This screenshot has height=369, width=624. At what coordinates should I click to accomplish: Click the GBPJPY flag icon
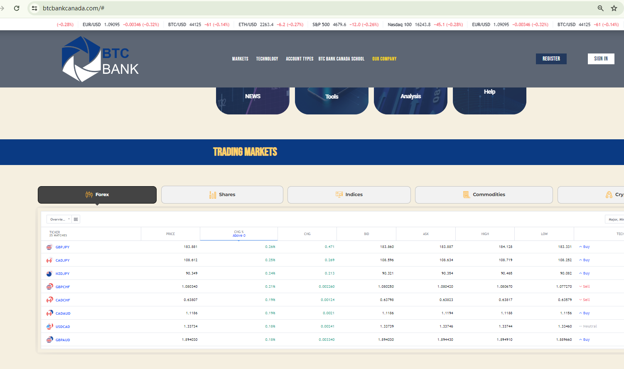point(49,247)
